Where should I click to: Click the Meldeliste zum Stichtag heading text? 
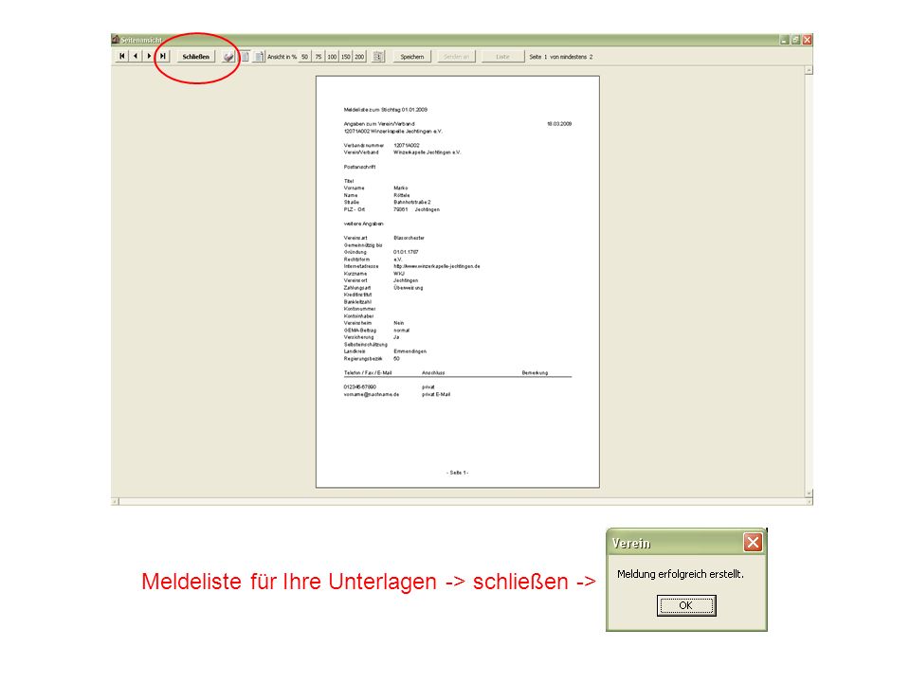(x=386, y=110)
